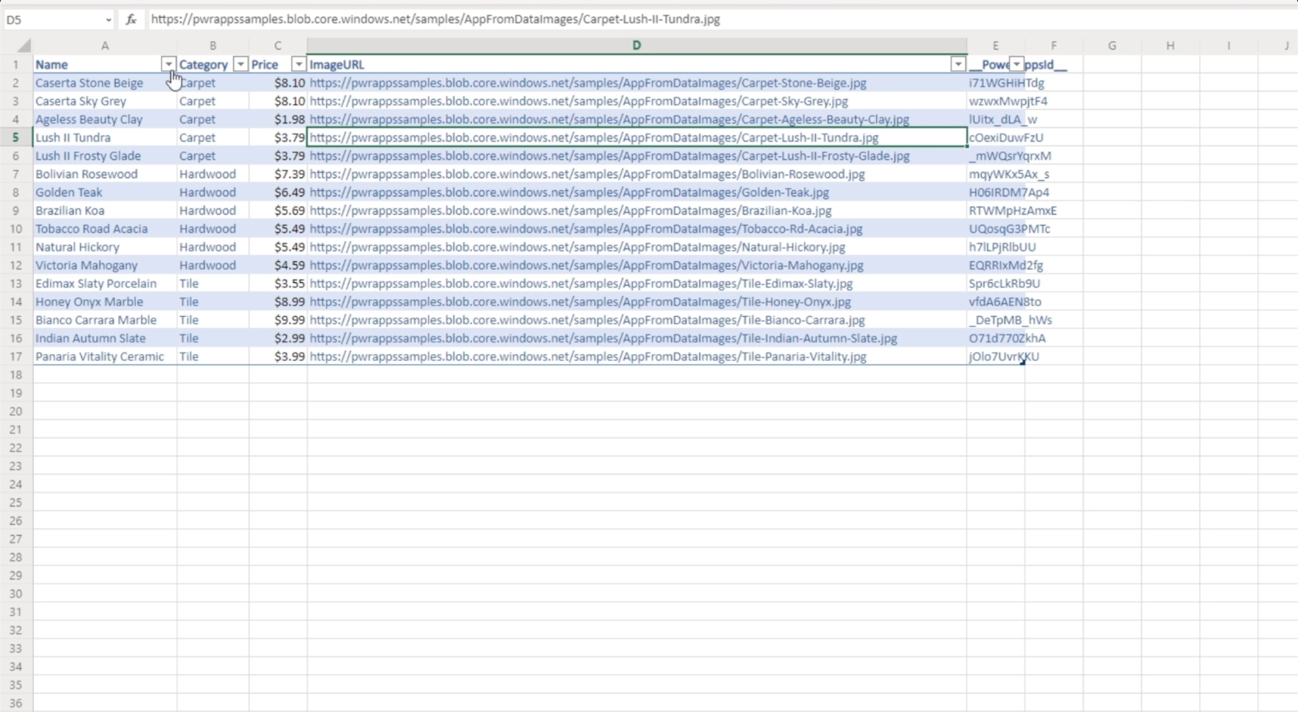Click the Tile-Honey-Onyx.jpg URL cell
The image size is (1298, 712).
[x=637, y=302]
